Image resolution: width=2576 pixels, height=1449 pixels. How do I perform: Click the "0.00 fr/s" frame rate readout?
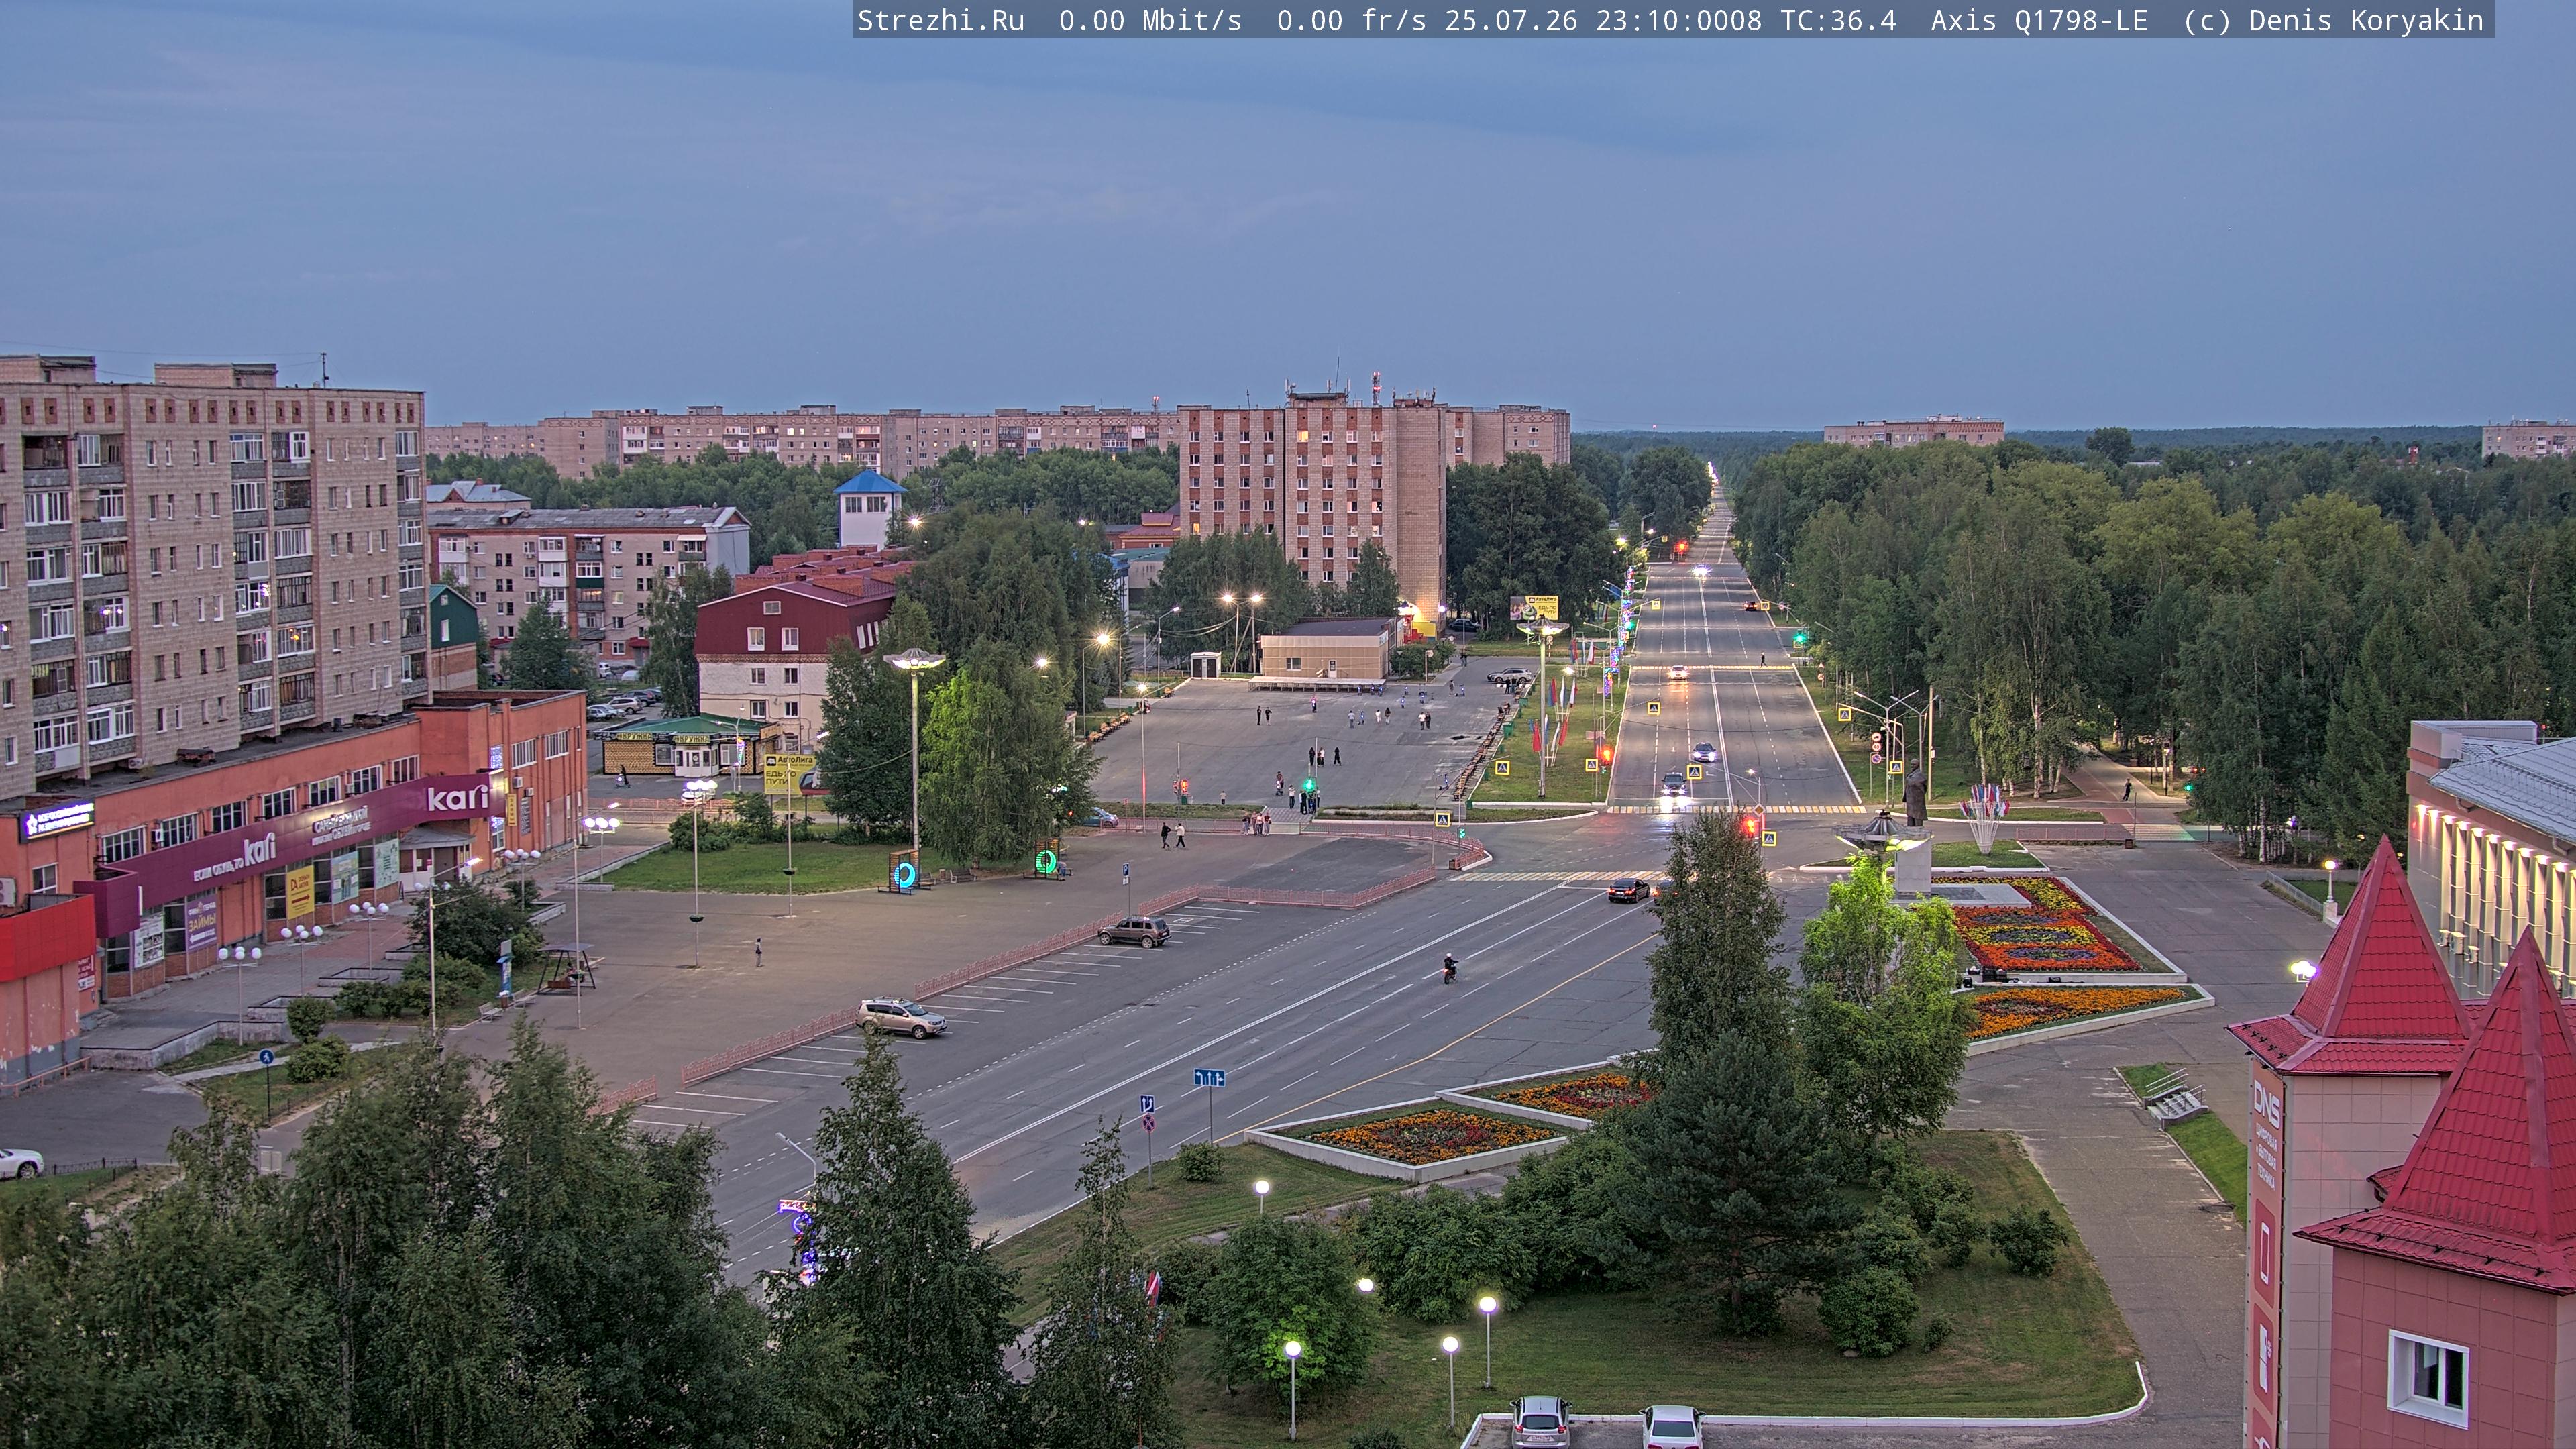point(1351,21)
